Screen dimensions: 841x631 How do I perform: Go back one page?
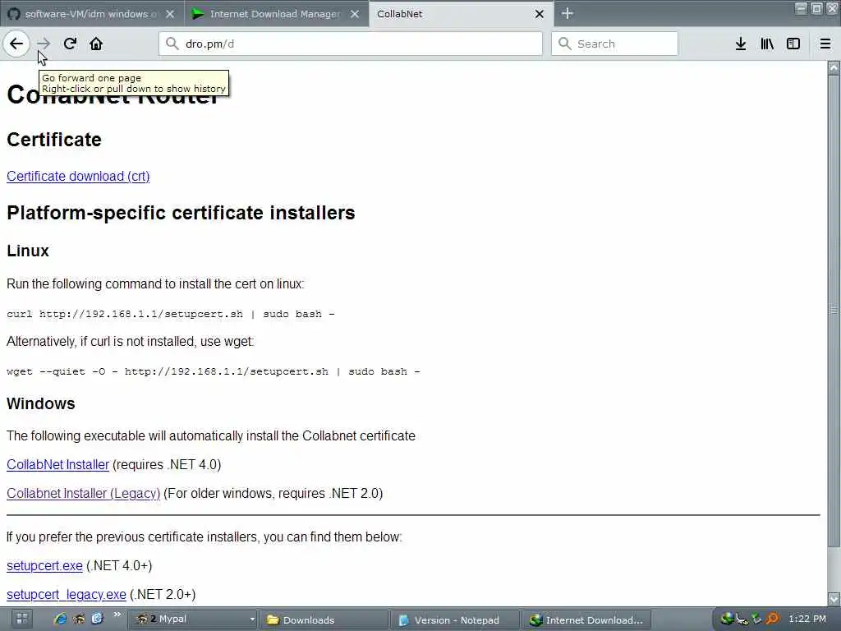tap(16, 44)
